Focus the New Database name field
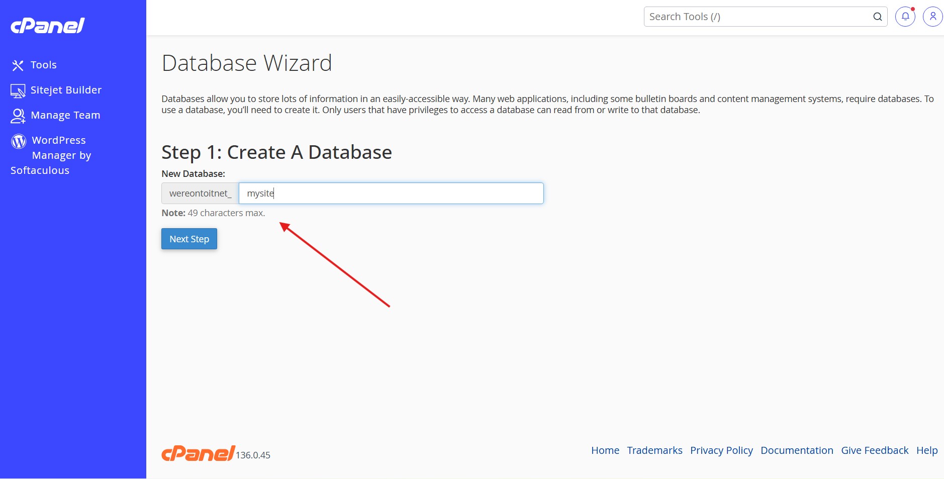 (x=391, y=193)
